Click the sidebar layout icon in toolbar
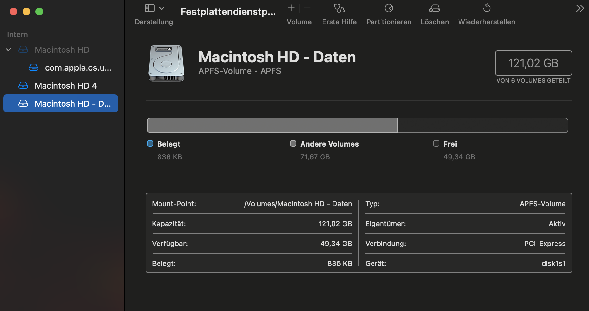 pos(150,8)
